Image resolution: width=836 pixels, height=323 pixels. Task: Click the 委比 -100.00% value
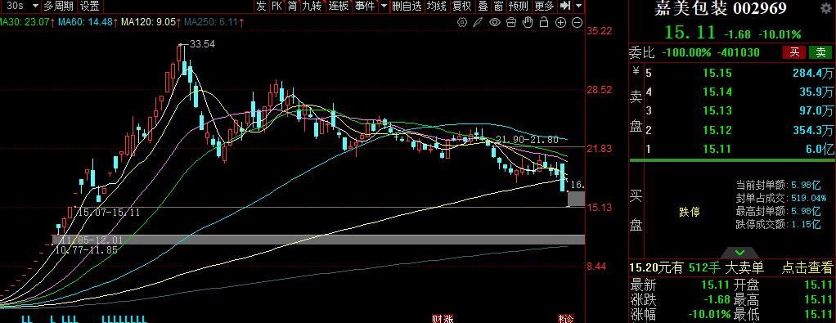(686, 52)
